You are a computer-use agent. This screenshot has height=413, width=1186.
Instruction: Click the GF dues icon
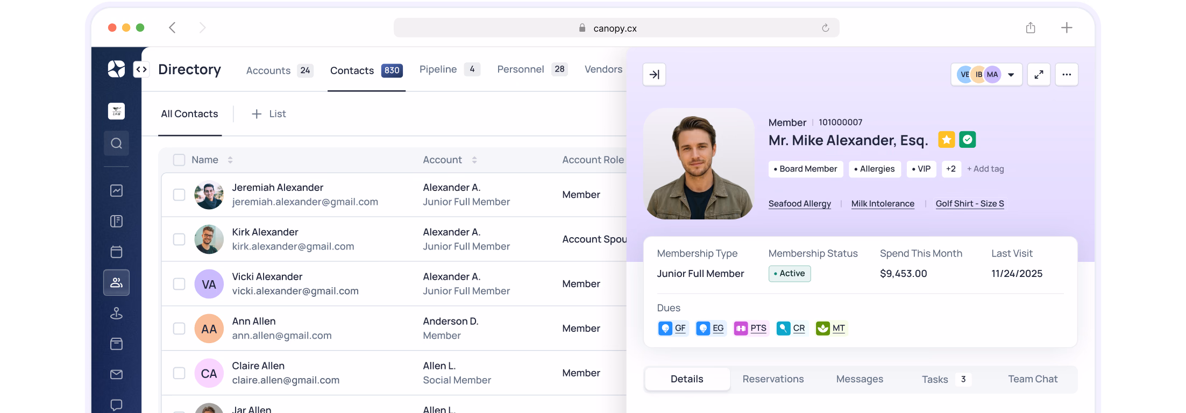665,328
